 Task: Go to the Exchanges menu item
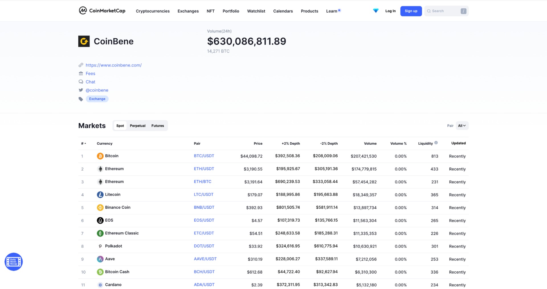point(188,11)
